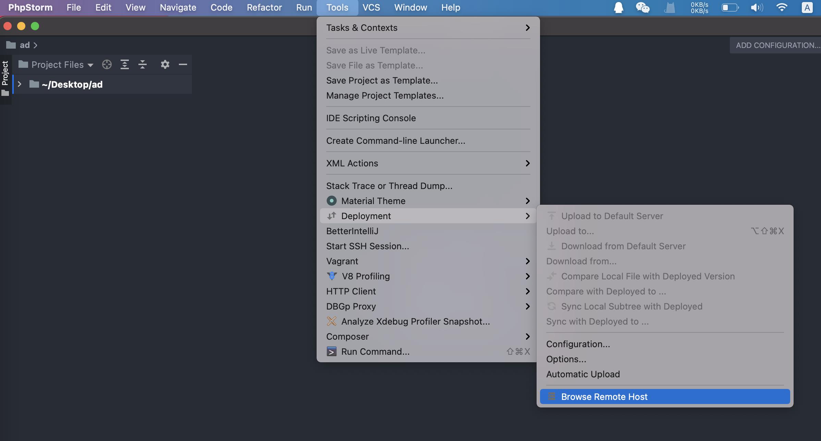Click the BetterIntelliJ menu item

tap(352, 230)
